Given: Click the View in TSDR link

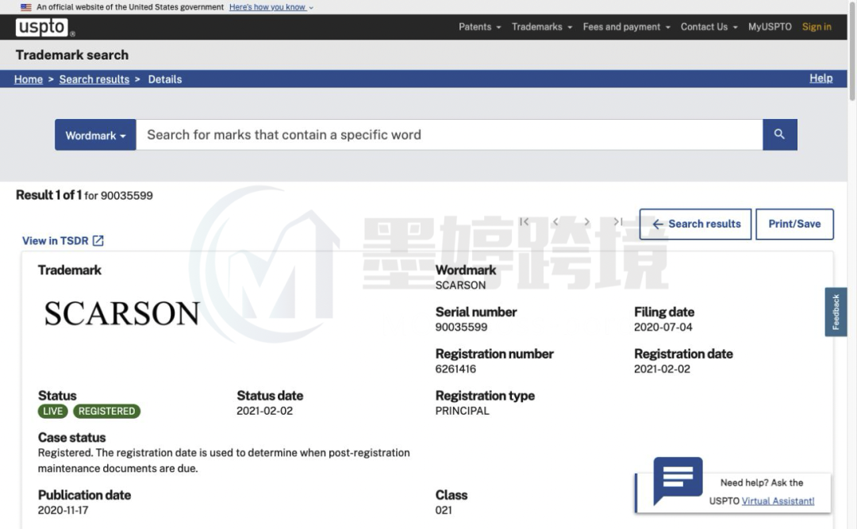Looking at the screenshot, I should [63, 240].
